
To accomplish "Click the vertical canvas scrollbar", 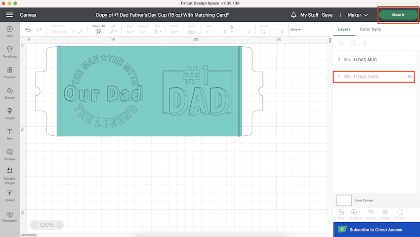I will pos(330,40).
